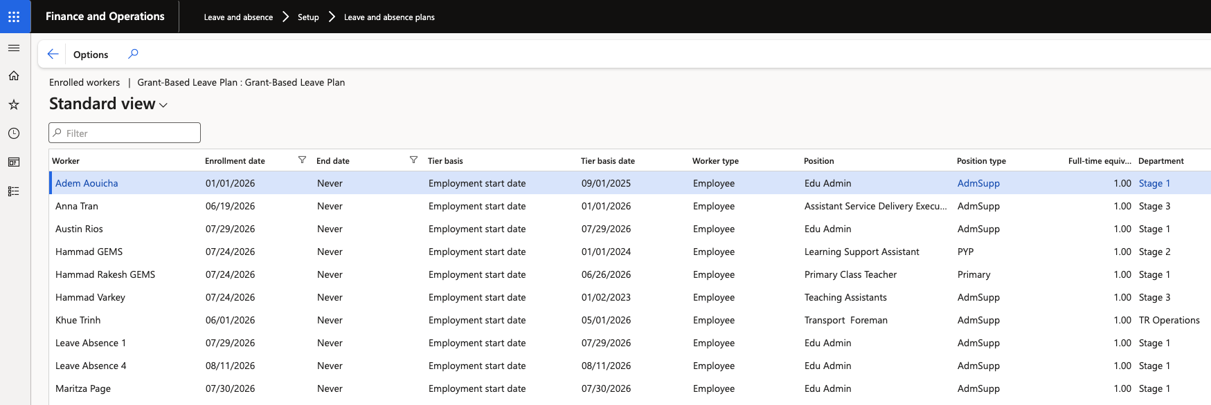Open Stage 1 link in Adem Aouicha row
Viewport: 1211px width, 405px height.
(1154, 183)
